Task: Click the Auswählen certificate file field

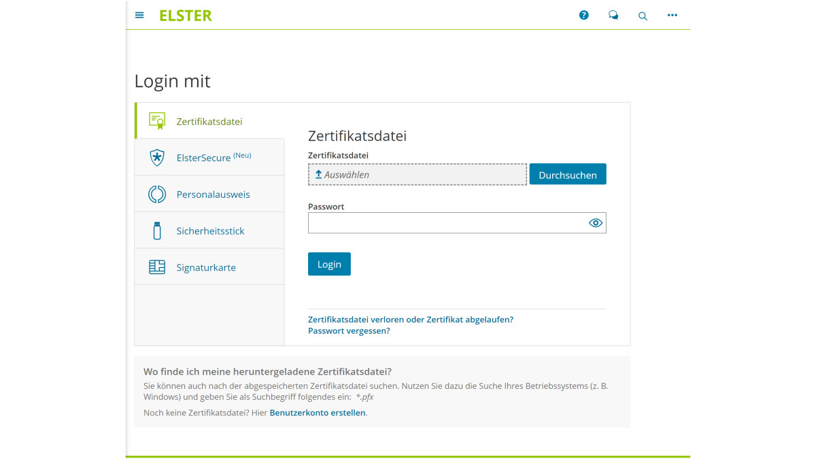Action: coord(418,174)
